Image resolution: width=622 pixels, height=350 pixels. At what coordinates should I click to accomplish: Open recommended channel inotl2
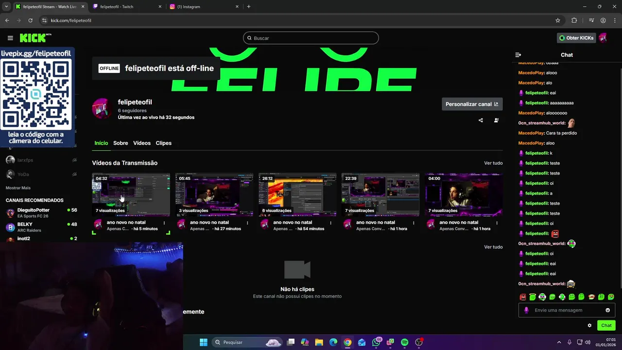(41, 239)
